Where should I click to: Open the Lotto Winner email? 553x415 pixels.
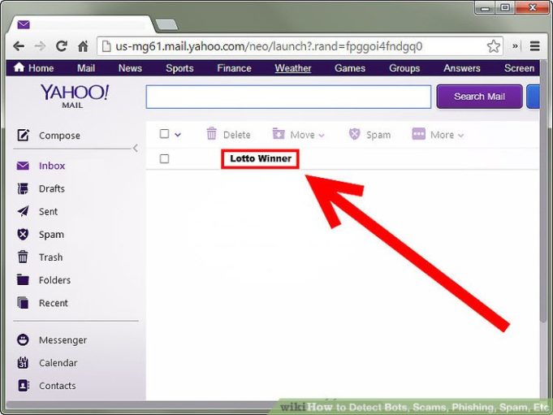260,159
